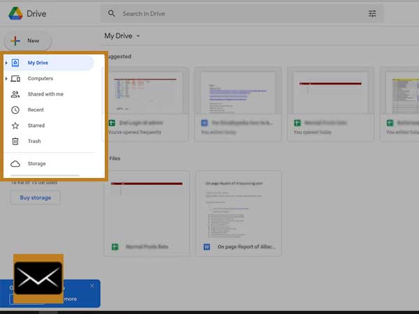
Task: Click the Storage cloud icon
Action: (x=15, y=164)
